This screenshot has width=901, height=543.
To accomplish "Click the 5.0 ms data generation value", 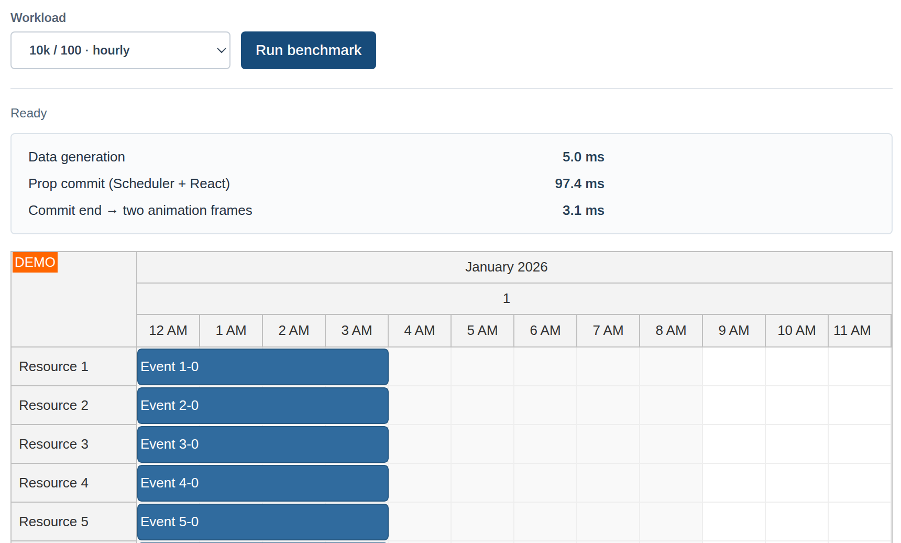I will (583, 157).
